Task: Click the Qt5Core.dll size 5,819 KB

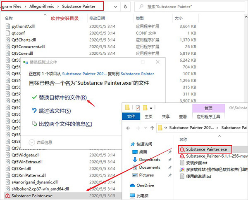Action: [188, 53]
